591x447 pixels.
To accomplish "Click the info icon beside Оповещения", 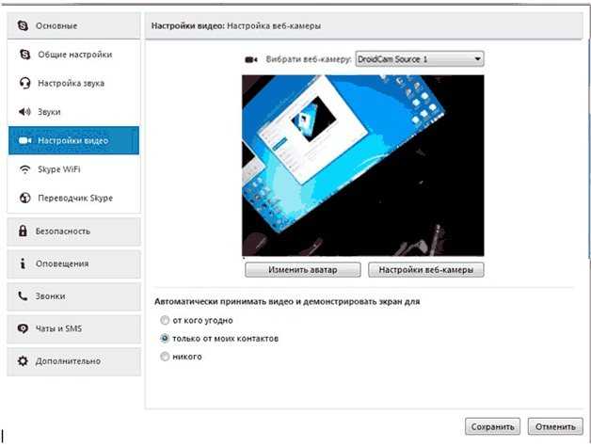I will click(x=23, y=263).
